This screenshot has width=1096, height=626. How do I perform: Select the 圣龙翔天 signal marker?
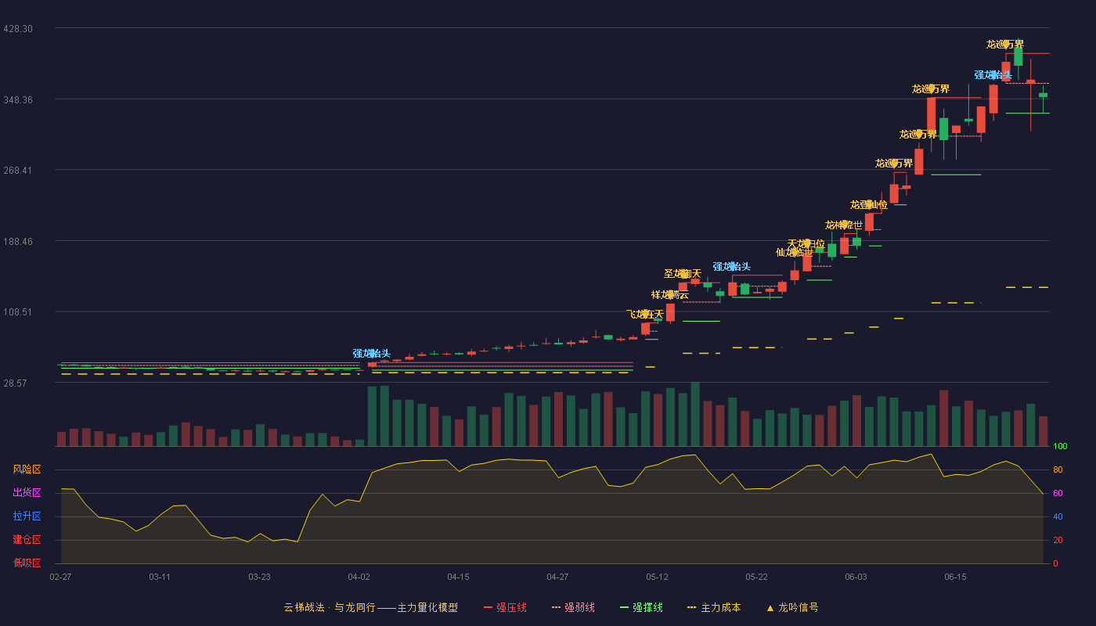point(683,273)
